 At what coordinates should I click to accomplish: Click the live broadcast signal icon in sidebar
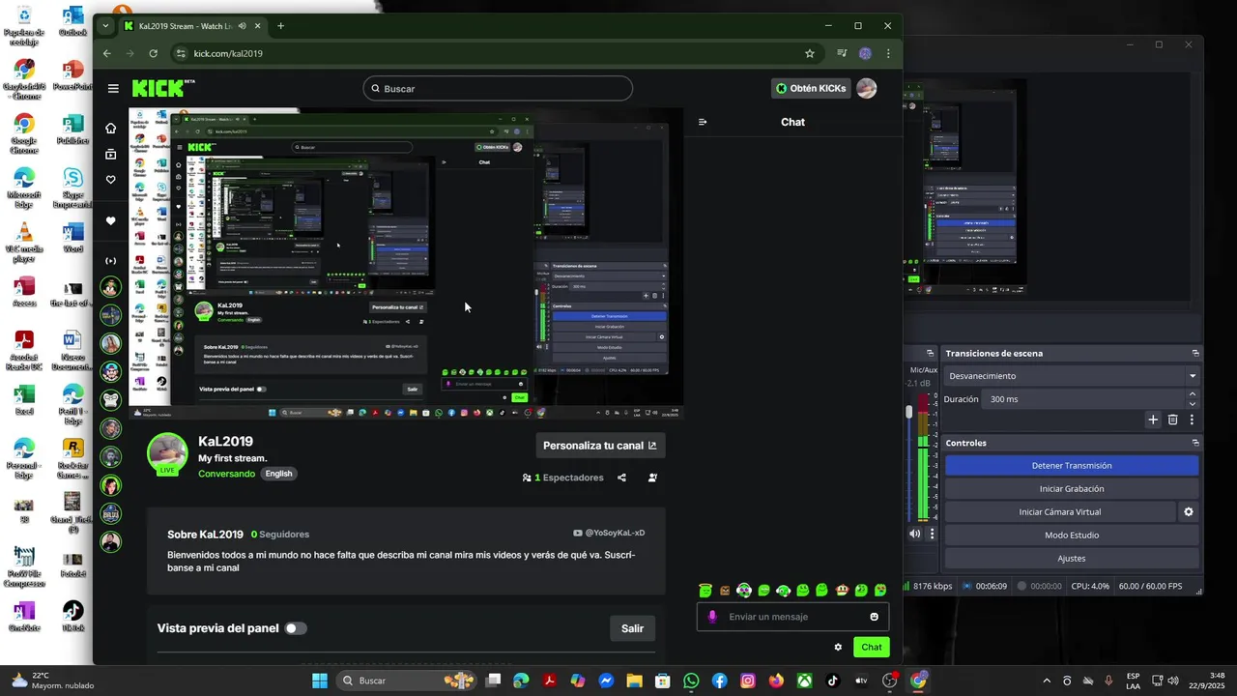pos(111,261)
